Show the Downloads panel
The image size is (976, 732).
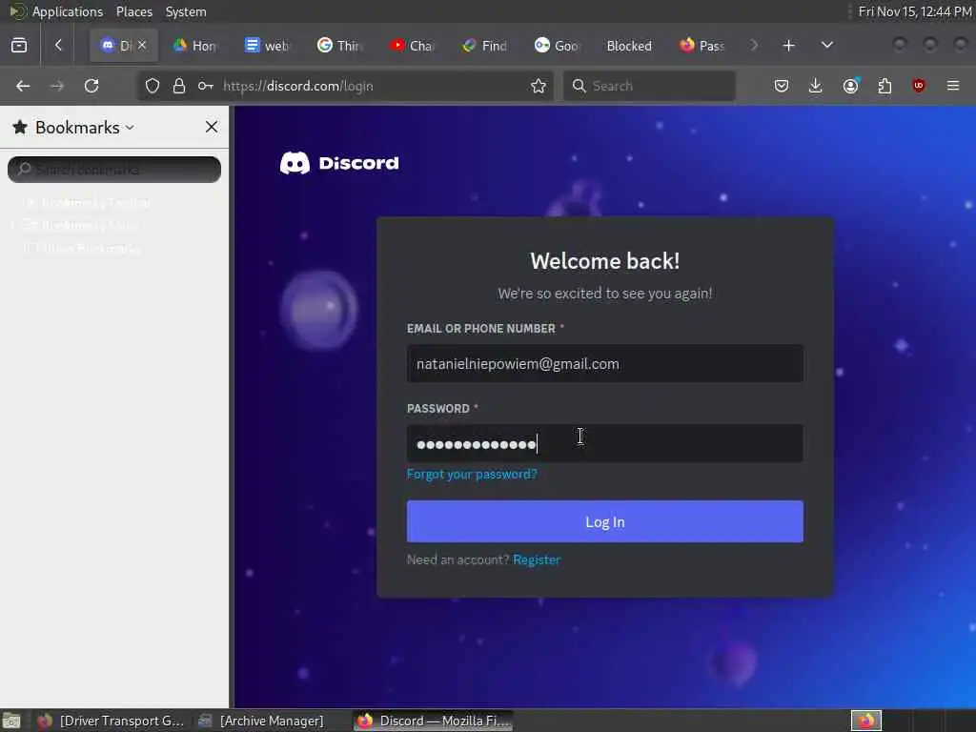pos(816,86)
